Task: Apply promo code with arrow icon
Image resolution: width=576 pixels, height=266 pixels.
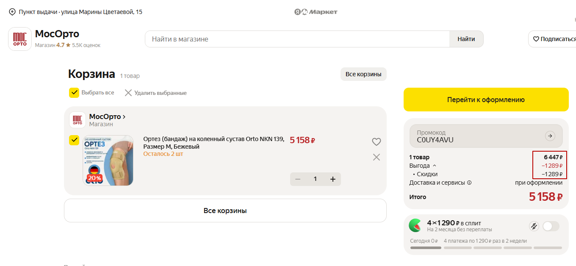Action: coord(550,136)
